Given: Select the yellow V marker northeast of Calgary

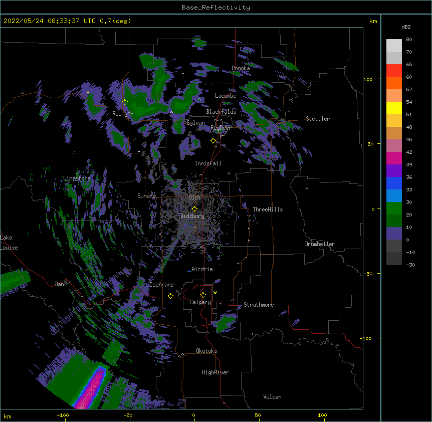Looking at the screenshot, I should click(x=215, y=293).
